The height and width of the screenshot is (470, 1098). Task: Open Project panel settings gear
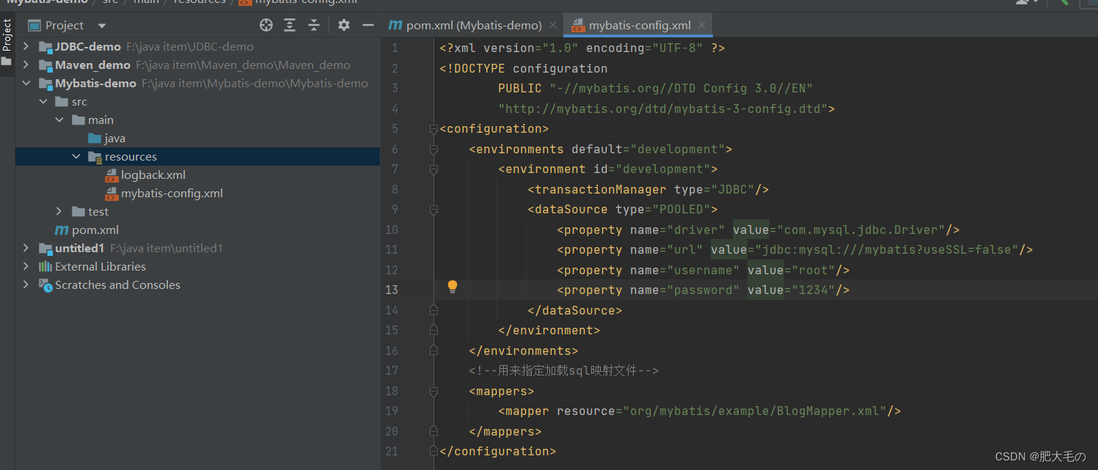pyautogui.click(x=344, y=26)
